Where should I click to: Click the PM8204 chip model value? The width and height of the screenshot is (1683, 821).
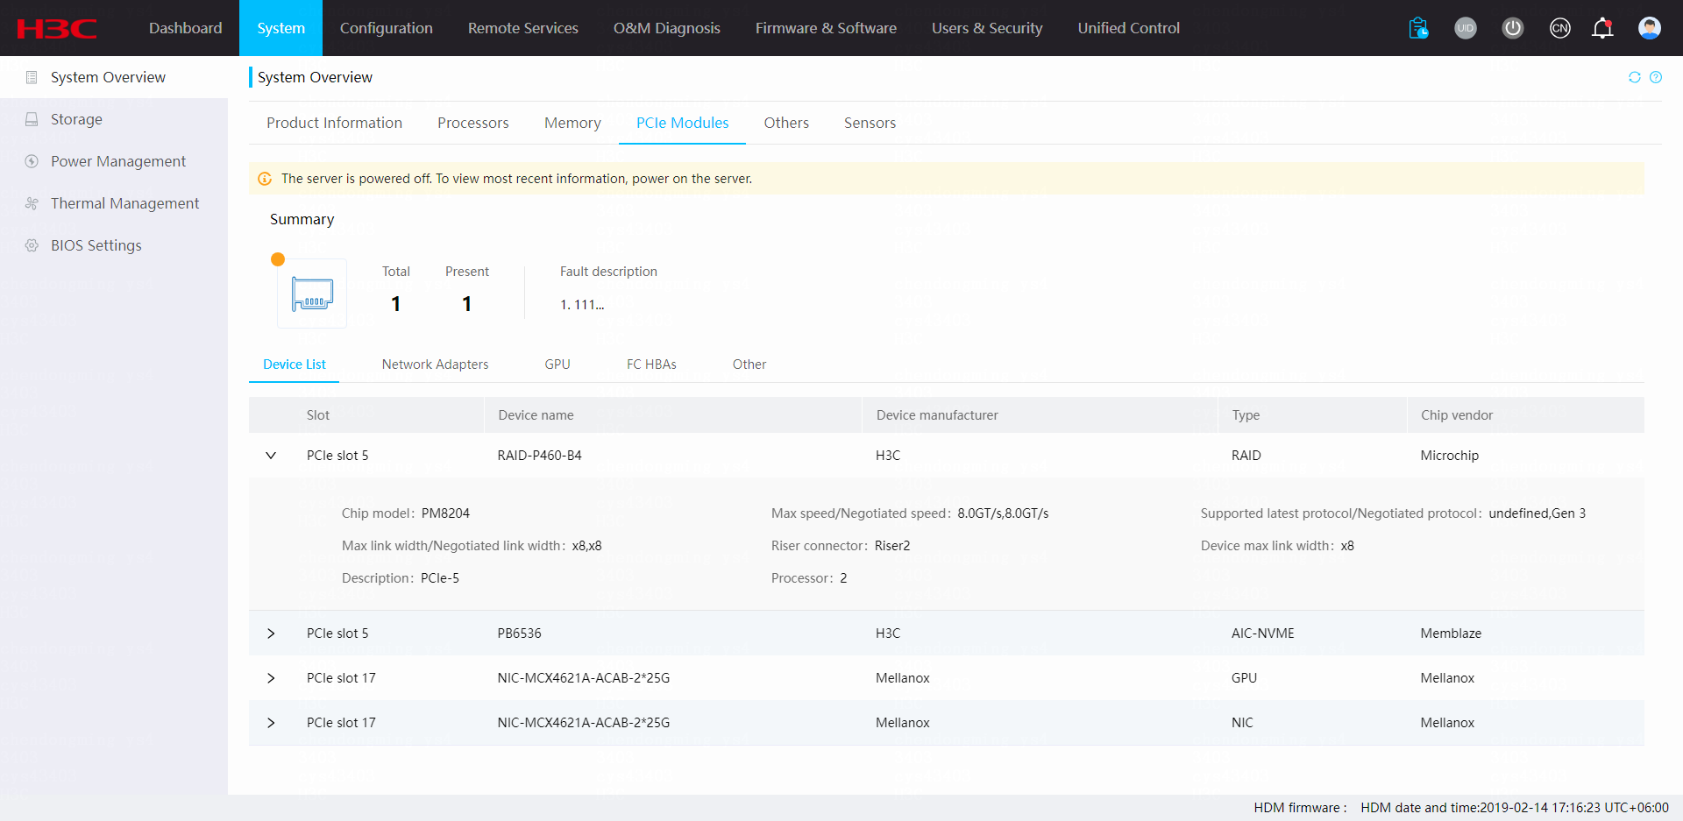[x=445, y=513]
